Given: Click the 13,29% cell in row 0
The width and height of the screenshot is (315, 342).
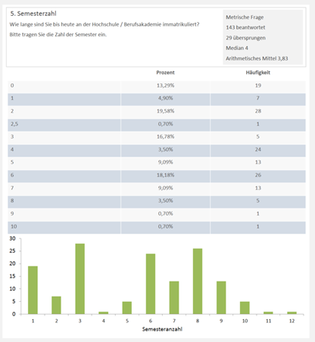Looking at the screenshot, I should tap(165, 85).
